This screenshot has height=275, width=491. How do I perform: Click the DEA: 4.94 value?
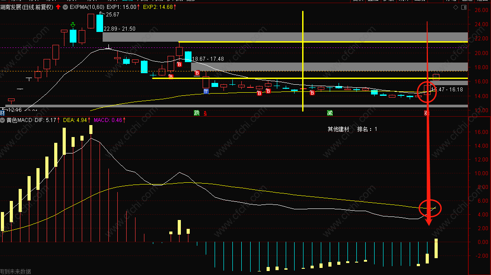(x=75, y=120)
